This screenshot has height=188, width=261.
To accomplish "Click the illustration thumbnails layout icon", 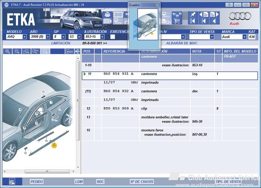I will tap(69, 51).
